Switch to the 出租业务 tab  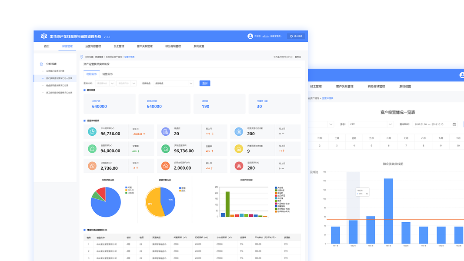pyautogui.click(x=91, y=74)
